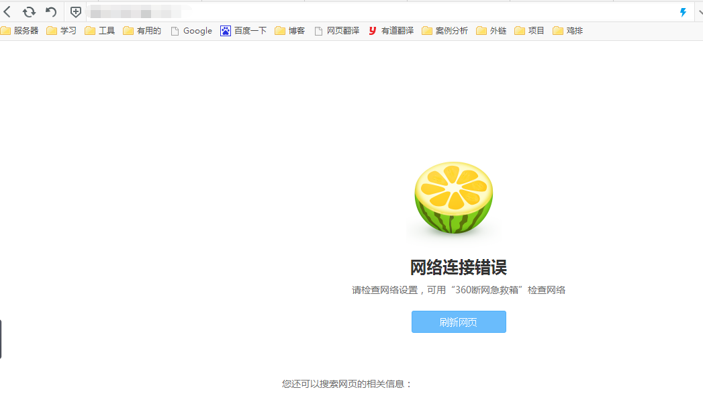Expand the 服务器 bookmark folder

coord(19,31)
